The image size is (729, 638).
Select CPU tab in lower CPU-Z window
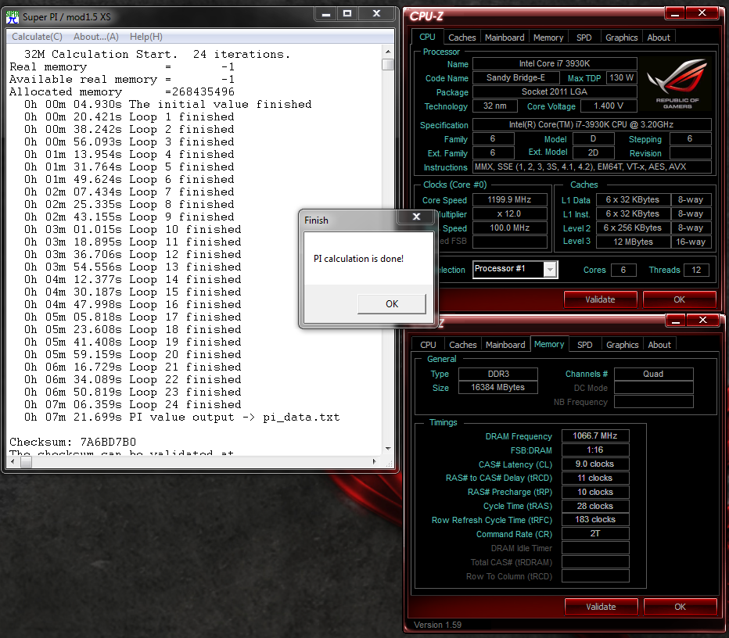click(x=428, y=345)
